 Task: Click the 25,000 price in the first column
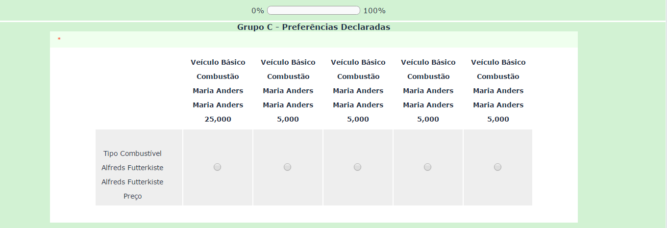tap(218, 119)
